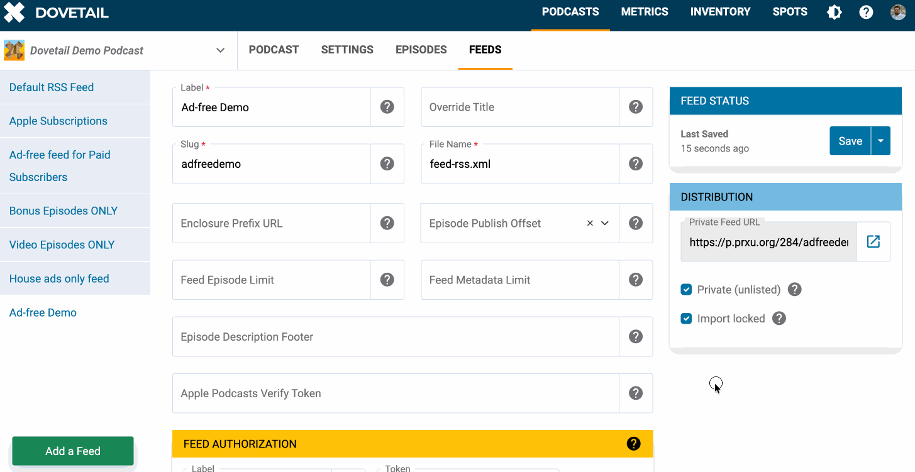Uncheck Private (unlisted)
Screen dimensions: 915x472
686,289
